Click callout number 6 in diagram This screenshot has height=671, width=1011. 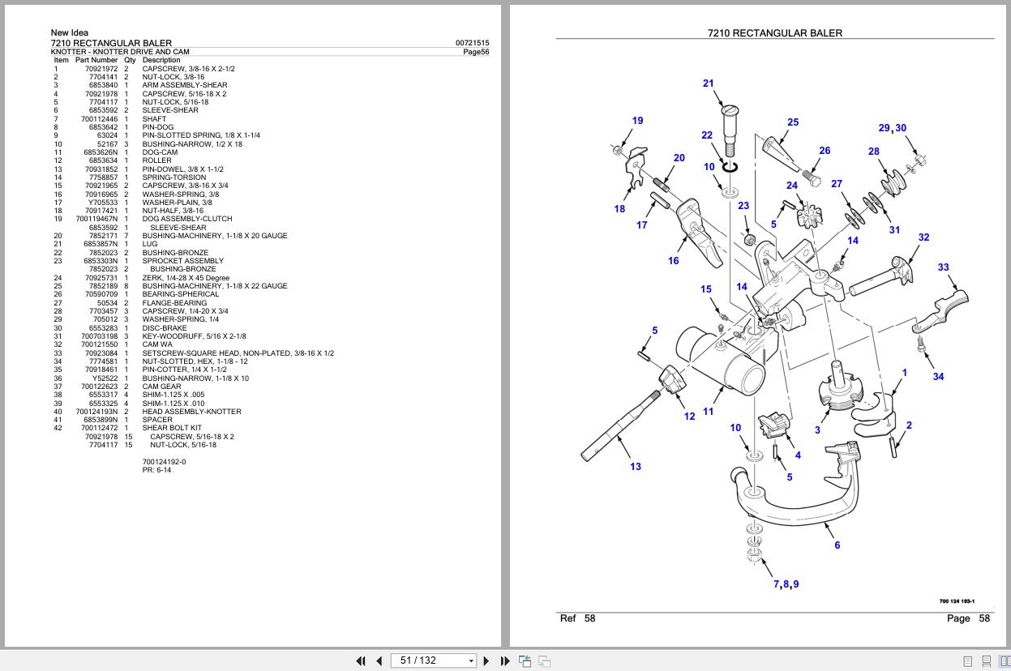pyautogui.click(x=838, y=545)
